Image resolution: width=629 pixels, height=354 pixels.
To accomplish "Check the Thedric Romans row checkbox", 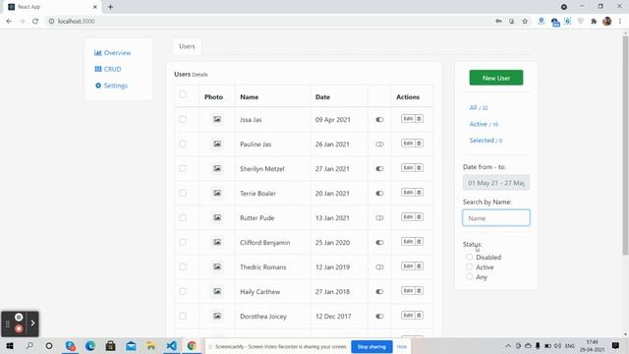I will coord(183,266).
